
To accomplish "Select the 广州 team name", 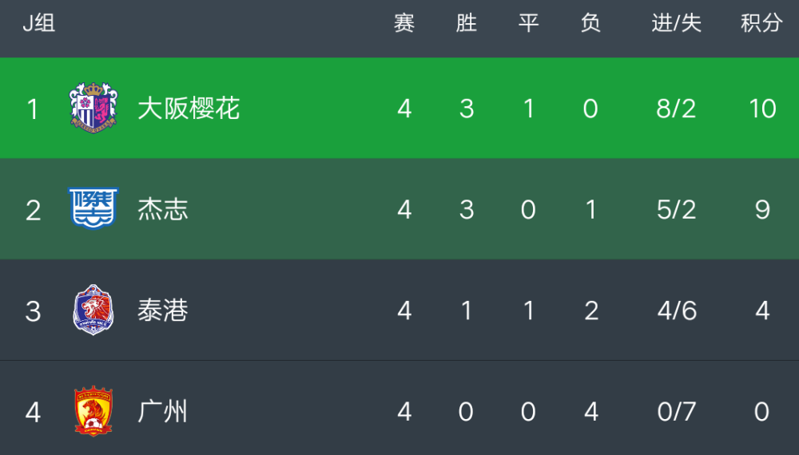I will click(163, 411).
